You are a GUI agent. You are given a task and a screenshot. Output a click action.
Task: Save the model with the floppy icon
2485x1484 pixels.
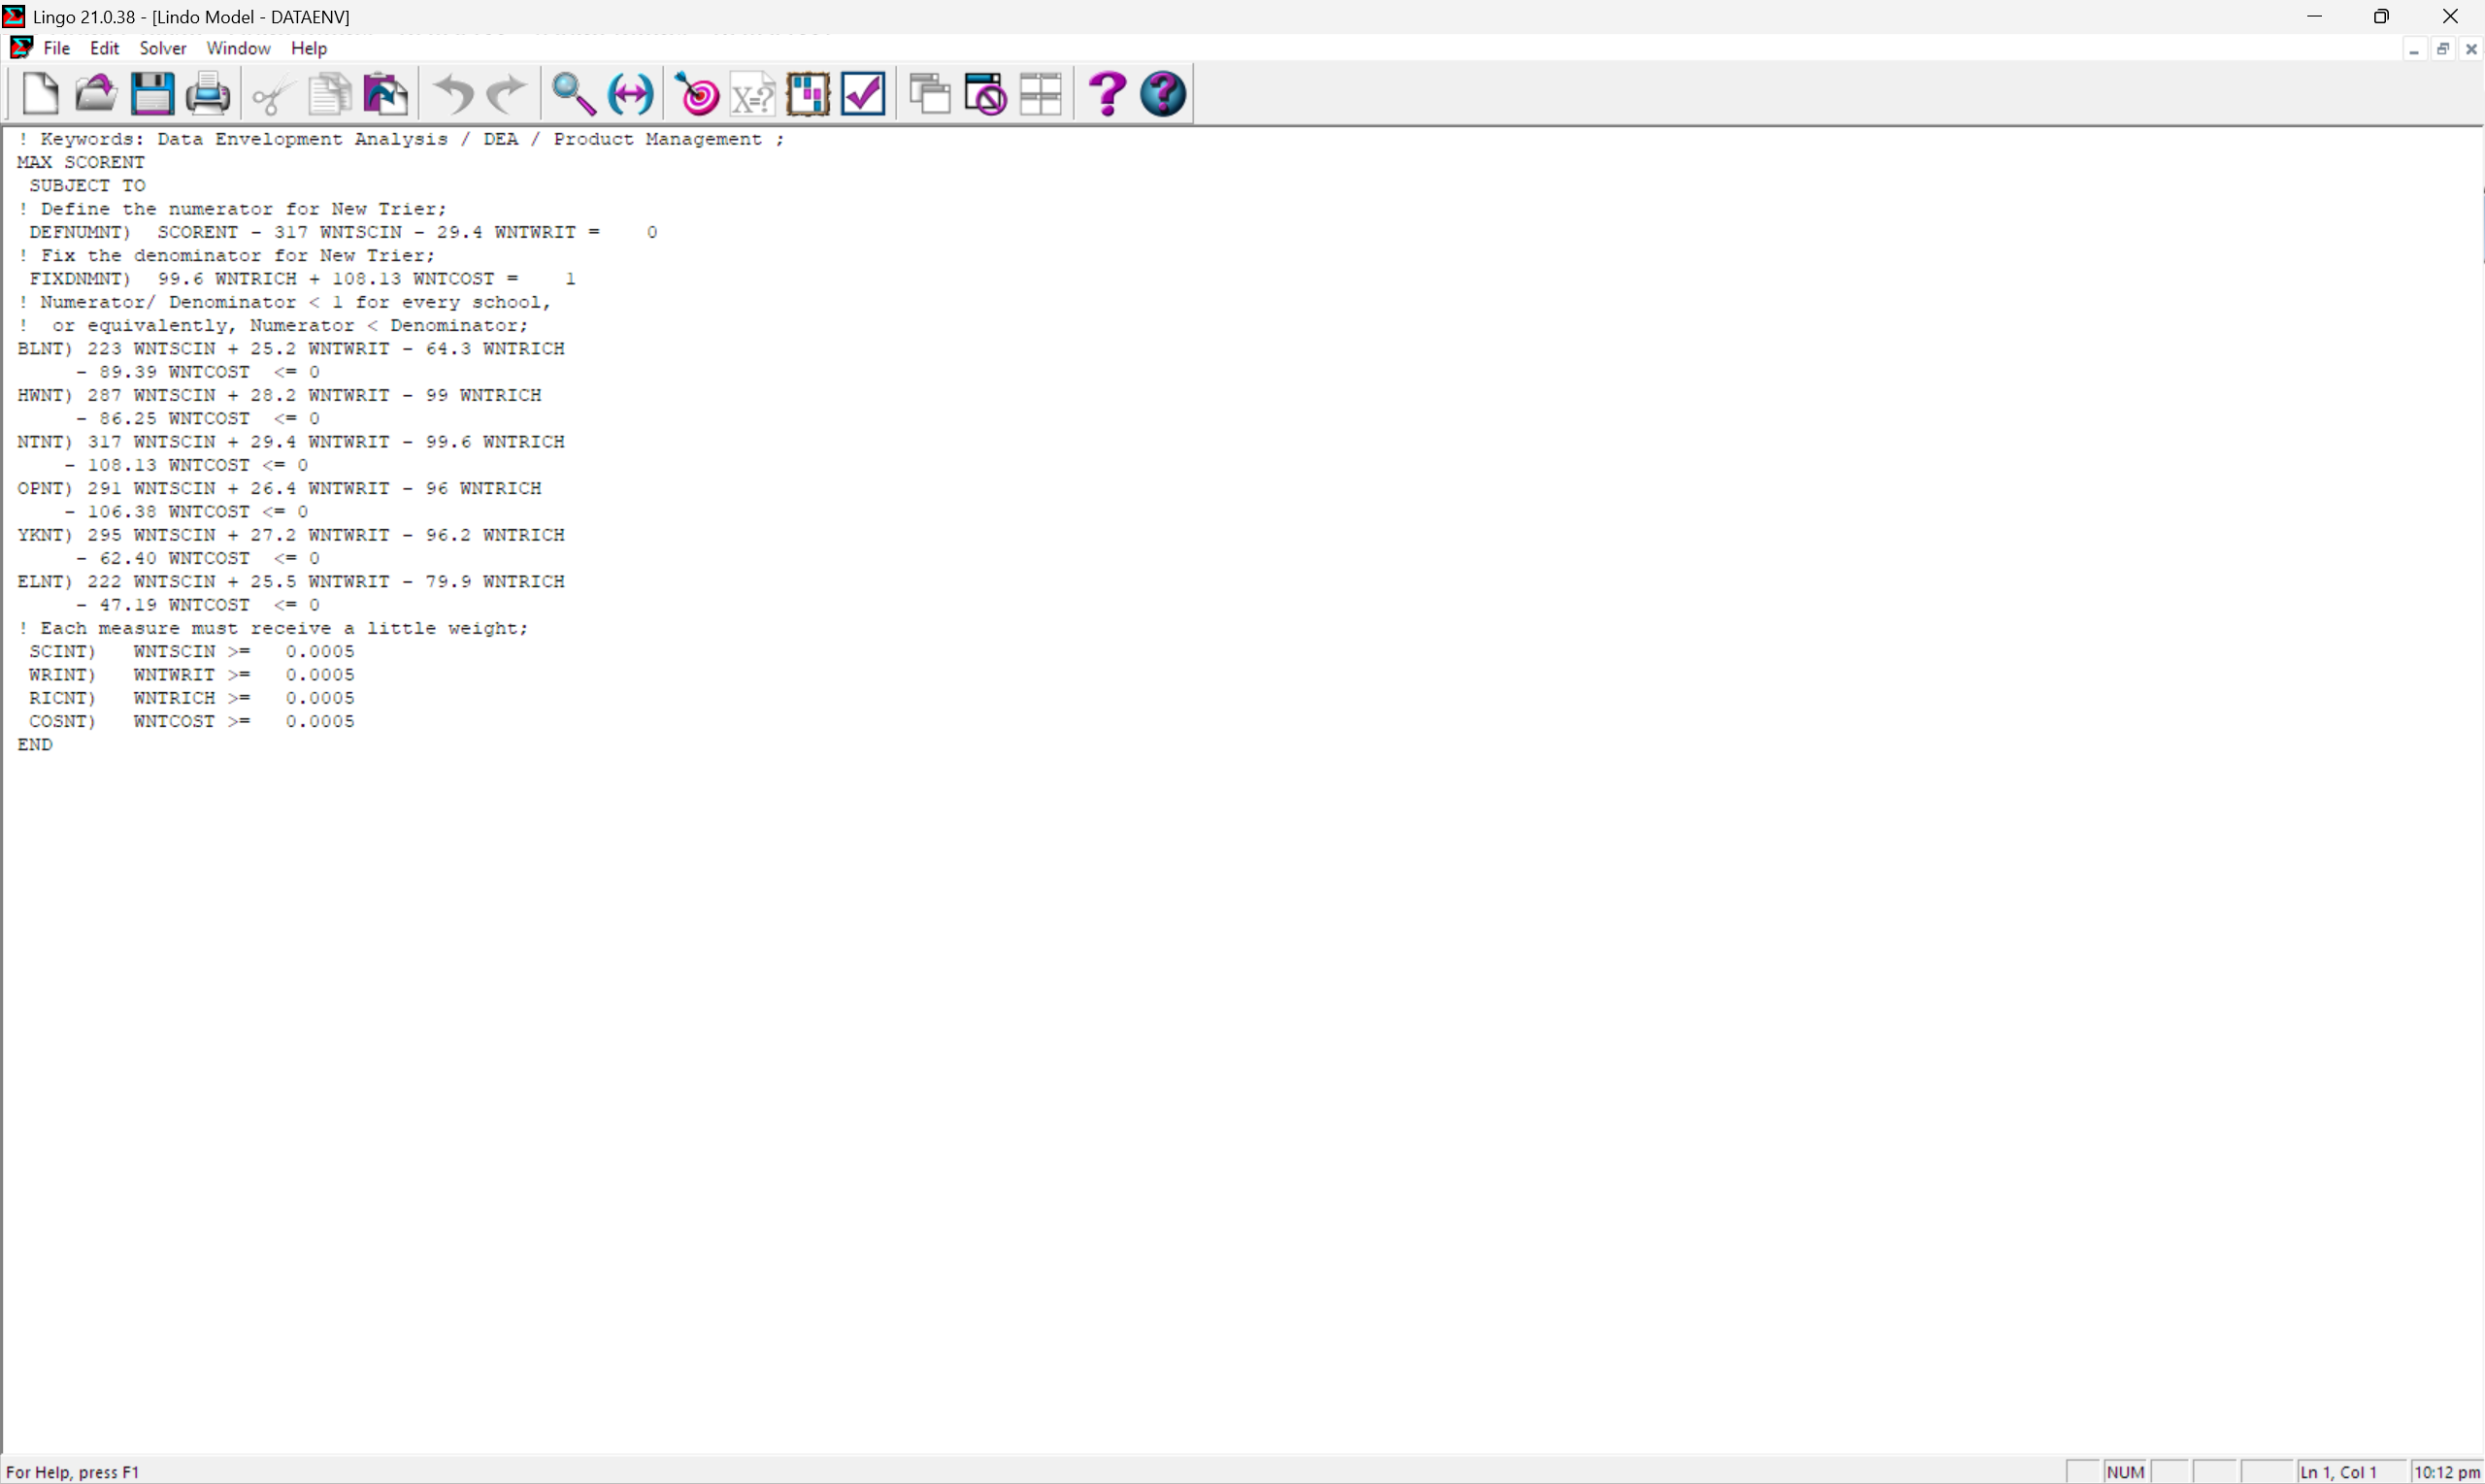152,94
